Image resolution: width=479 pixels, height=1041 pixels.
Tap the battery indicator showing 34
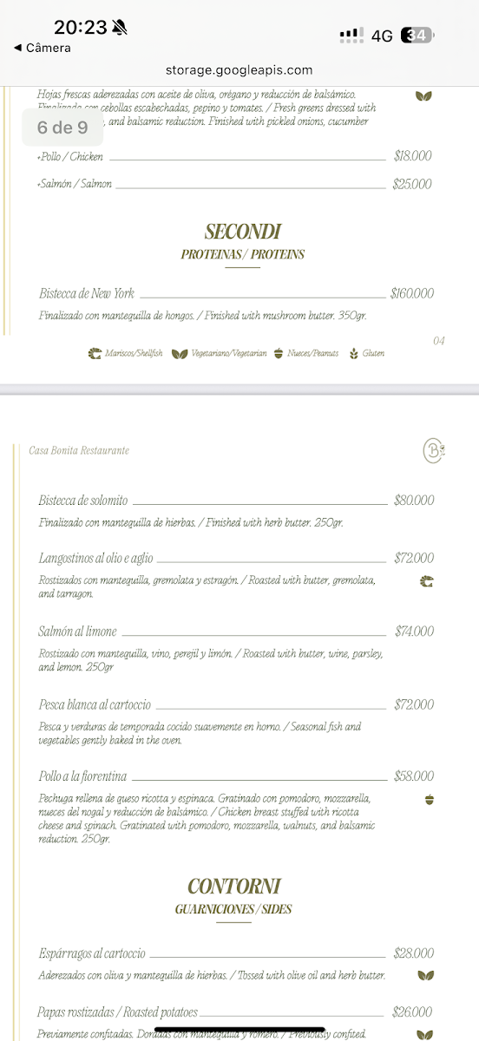pos(418,36)
